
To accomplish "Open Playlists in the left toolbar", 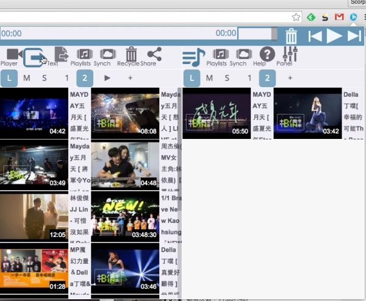I will (x=84, y=55).
